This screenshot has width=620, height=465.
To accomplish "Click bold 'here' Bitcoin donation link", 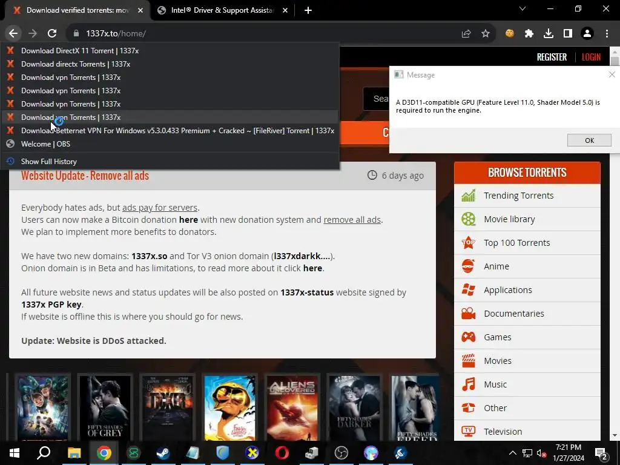I will coord(188,219).
